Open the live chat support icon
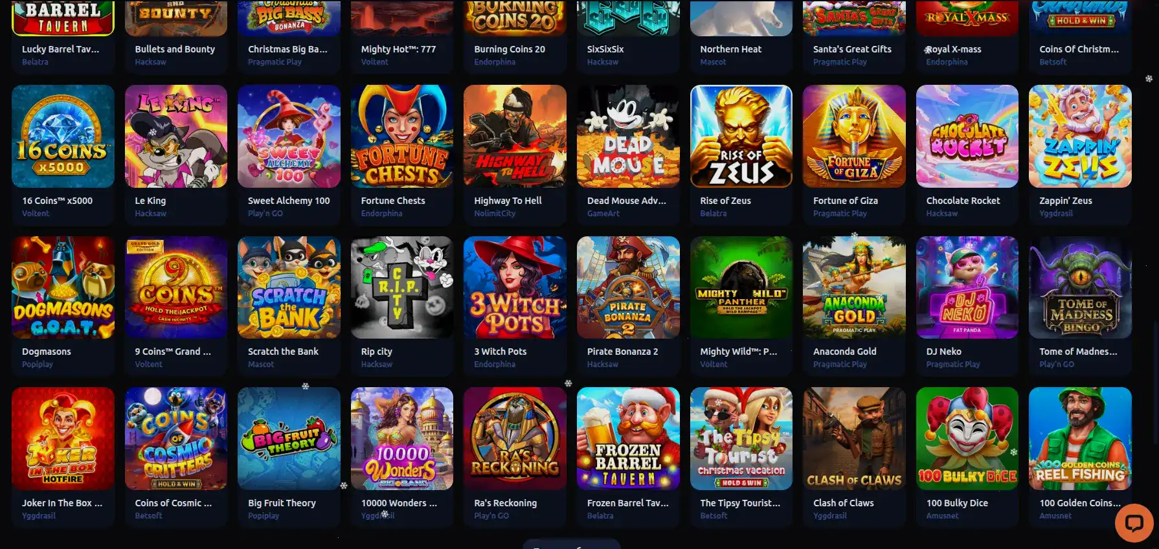Image resolution: width=1159 pixels, height=549 pixels. point(1134,522)
